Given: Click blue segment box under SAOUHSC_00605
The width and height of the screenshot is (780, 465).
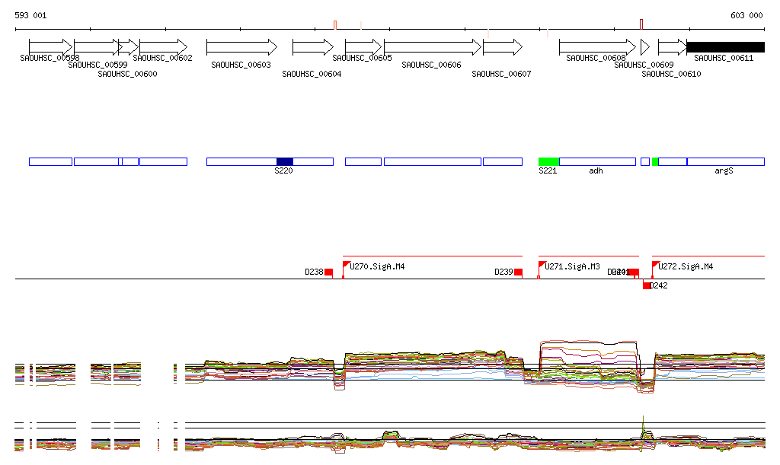Looking at the screenshot, I should (363, 161).
